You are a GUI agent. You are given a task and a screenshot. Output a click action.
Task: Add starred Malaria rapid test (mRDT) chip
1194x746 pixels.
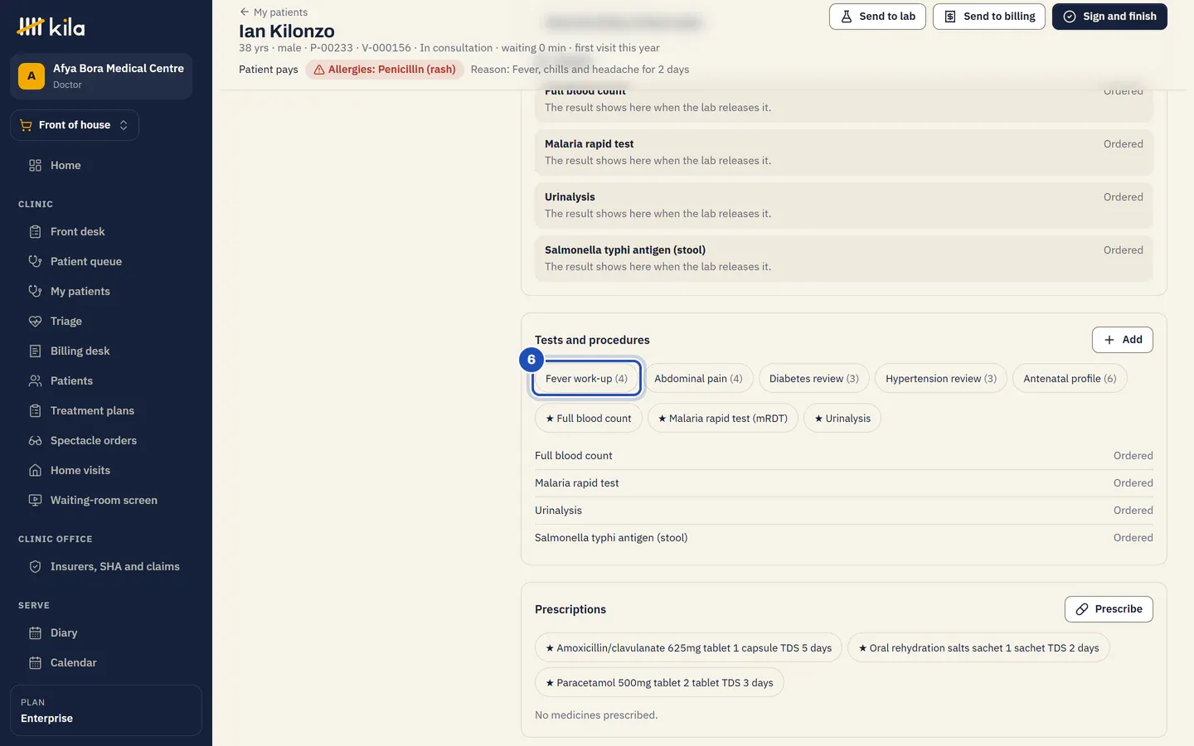(723, 419)
